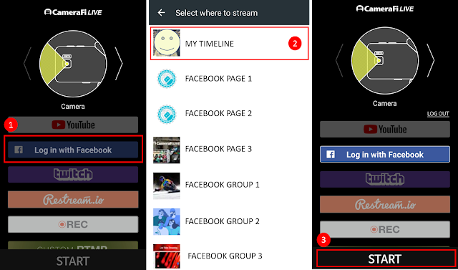Image resolution: width=458 pixels, height=270 pixels.
Task: Click the Camera label under right dial
Action: [385, 103]
